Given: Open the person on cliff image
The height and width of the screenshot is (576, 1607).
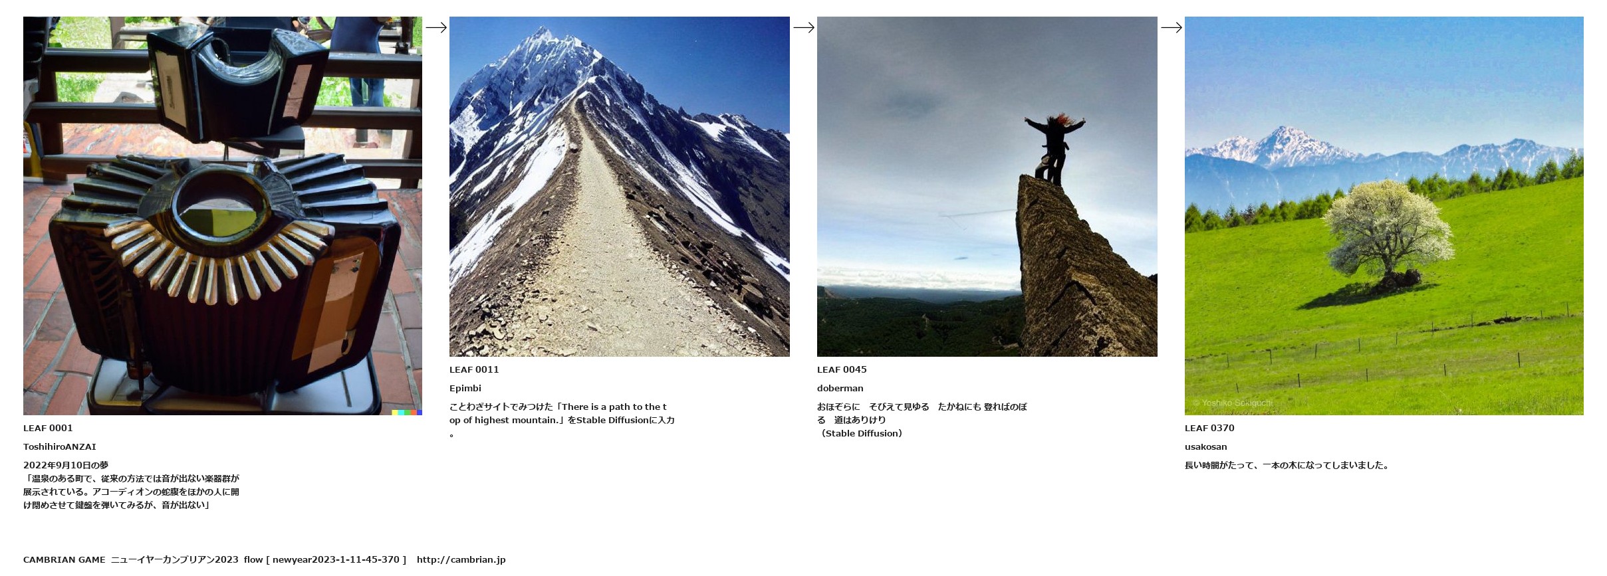Looking at the screenshot, I should coord(987,187).
